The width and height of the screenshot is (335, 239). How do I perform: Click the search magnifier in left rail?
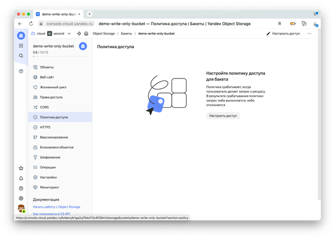pyautogui.click(x=21, y=55)
